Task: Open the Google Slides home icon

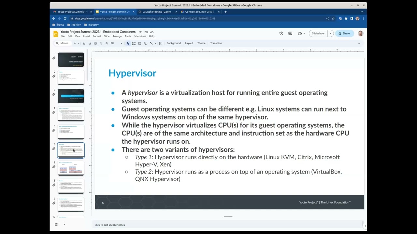Action: (x=56, y=33)
